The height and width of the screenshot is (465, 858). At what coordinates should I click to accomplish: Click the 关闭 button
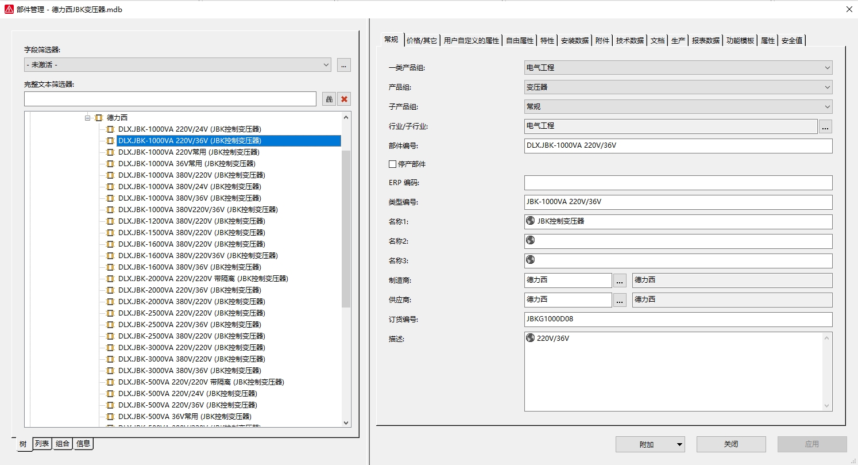pyautogui.click(x=731, y=444)
